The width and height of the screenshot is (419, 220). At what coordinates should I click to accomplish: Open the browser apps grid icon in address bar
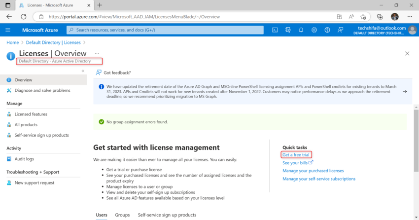click(x=339, y=17)
